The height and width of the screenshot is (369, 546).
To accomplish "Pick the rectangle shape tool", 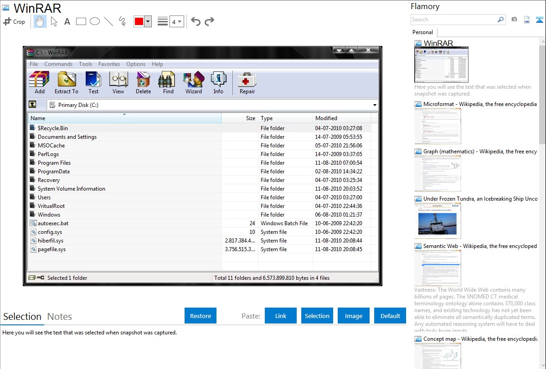I will tap(81, 21).
